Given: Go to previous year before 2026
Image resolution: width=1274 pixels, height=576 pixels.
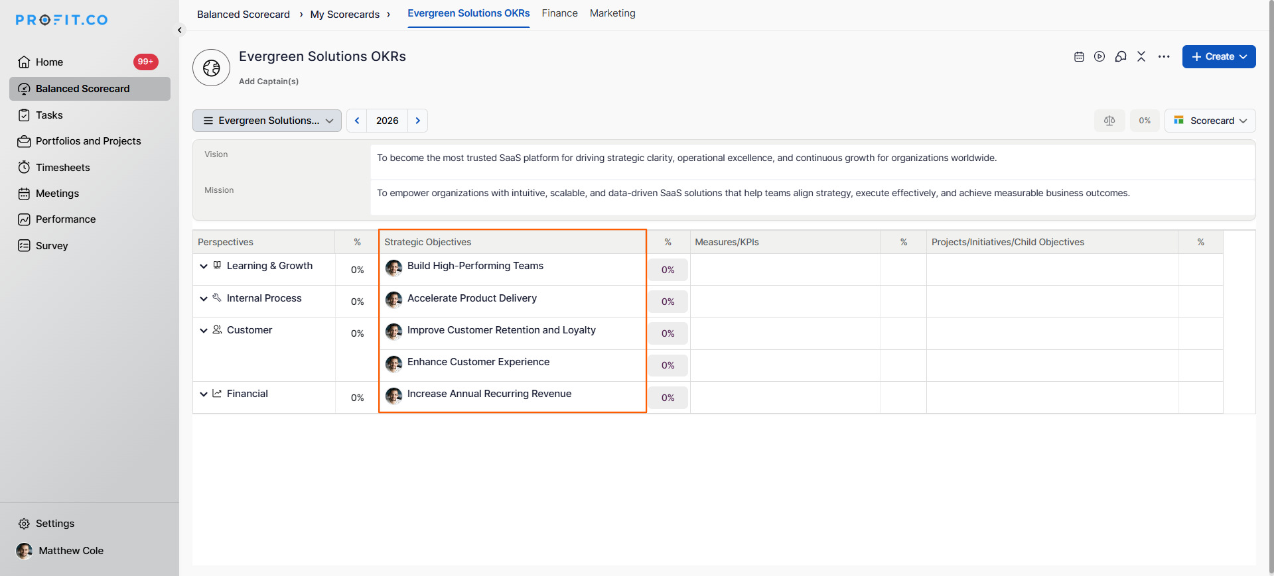Looking at the screenshot, I should pyautogui.click(x=357, y=121).
